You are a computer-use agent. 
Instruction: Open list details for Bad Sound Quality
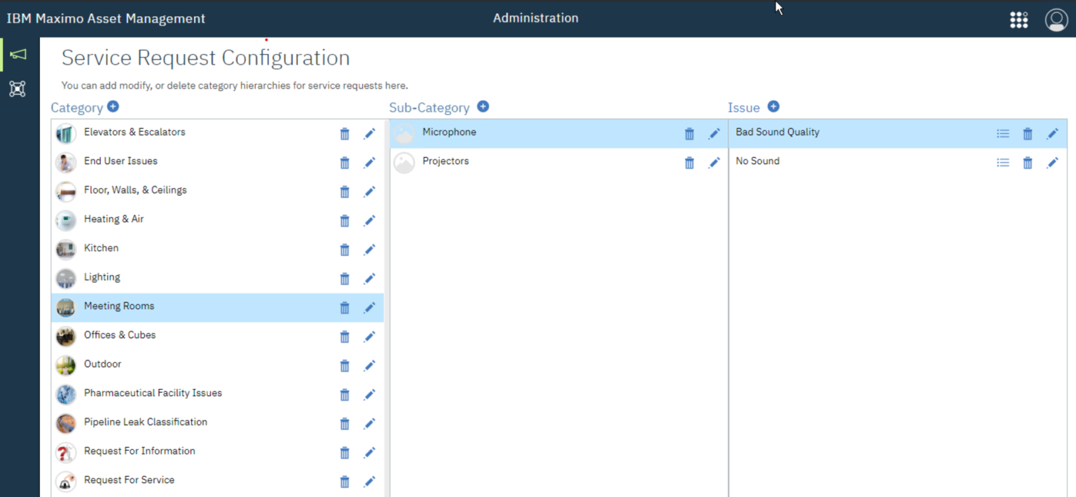[1003, 134]
